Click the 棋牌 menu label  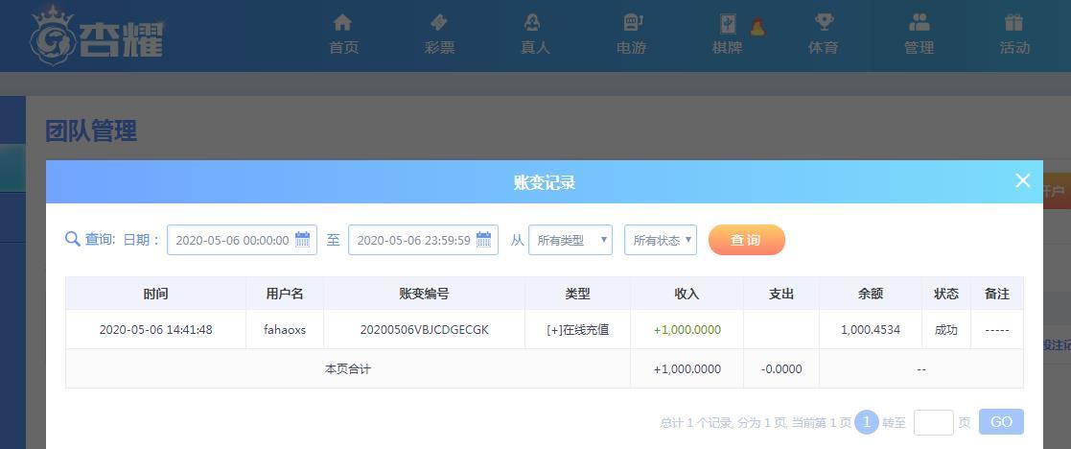727,48
